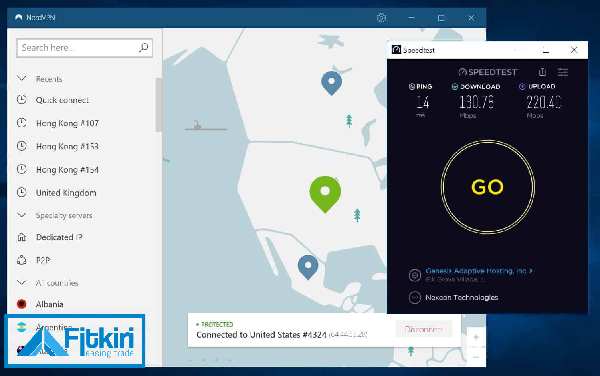Screen dimensions: 600x376
Task: Click the 130.78 download speed value
Action: 476,102
